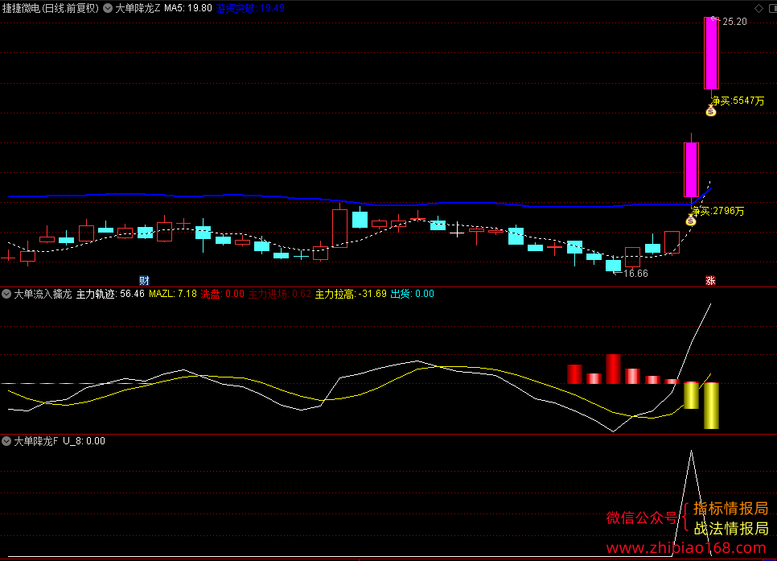Viewport: 777px width, 561px height.
Task: Click the 主力进场: 0.62 value
Action: point(279,294)
